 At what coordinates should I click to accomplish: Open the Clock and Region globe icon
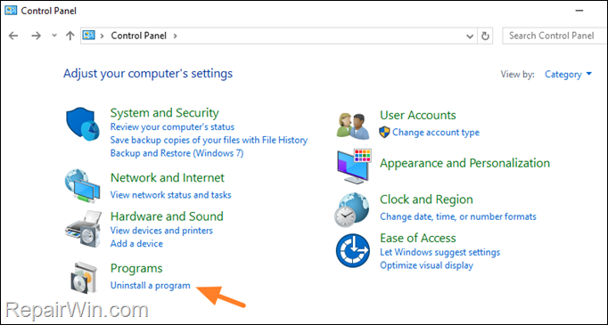click(351, 209)
